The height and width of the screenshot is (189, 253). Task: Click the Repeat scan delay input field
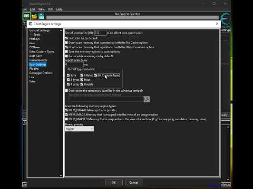pos(74,65)
